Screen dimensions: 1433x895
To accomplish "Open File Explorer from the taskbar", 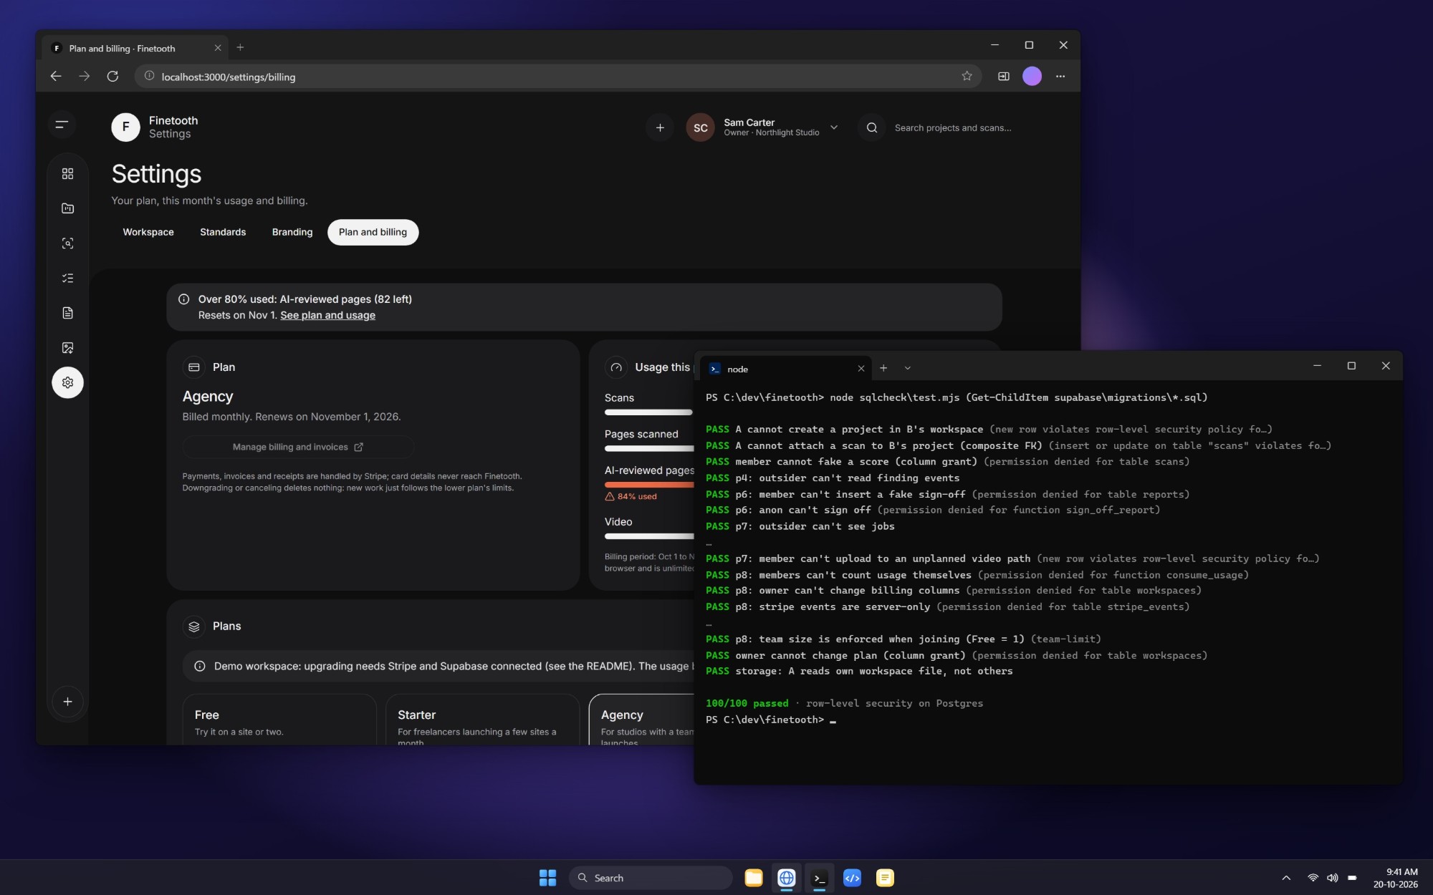I will (754, 878).
